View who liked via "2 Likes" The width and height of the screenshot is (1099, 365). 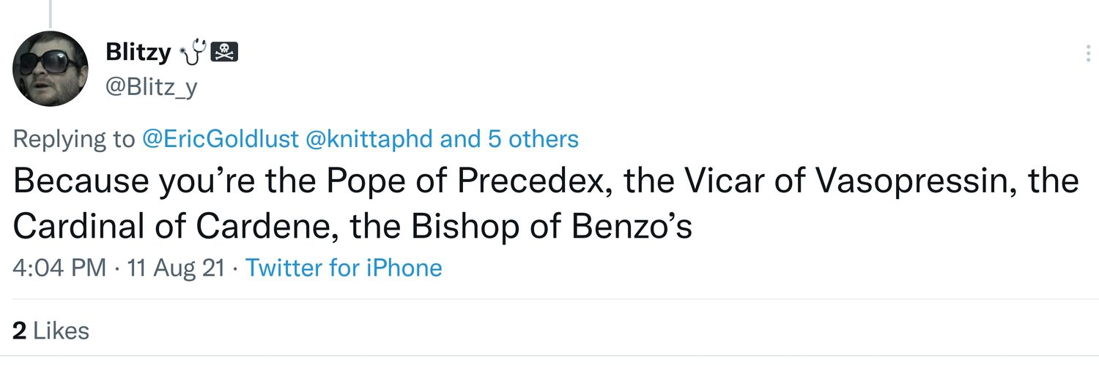click(x=51, y=331)
